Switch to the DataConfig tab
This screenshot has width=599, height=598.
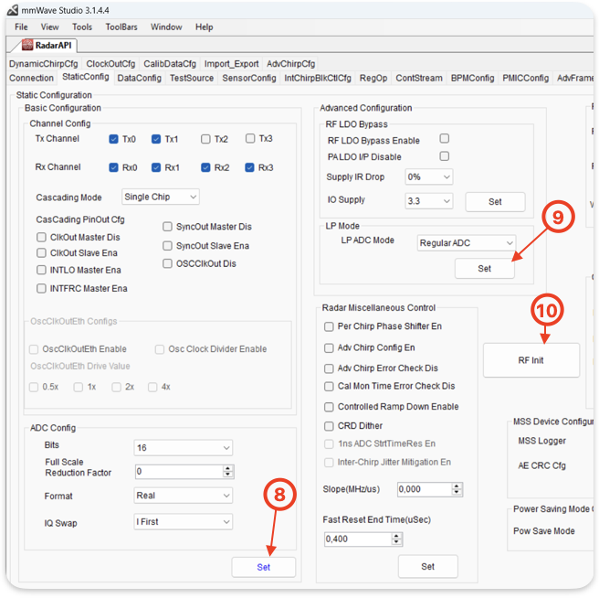[x=139, y=78]
